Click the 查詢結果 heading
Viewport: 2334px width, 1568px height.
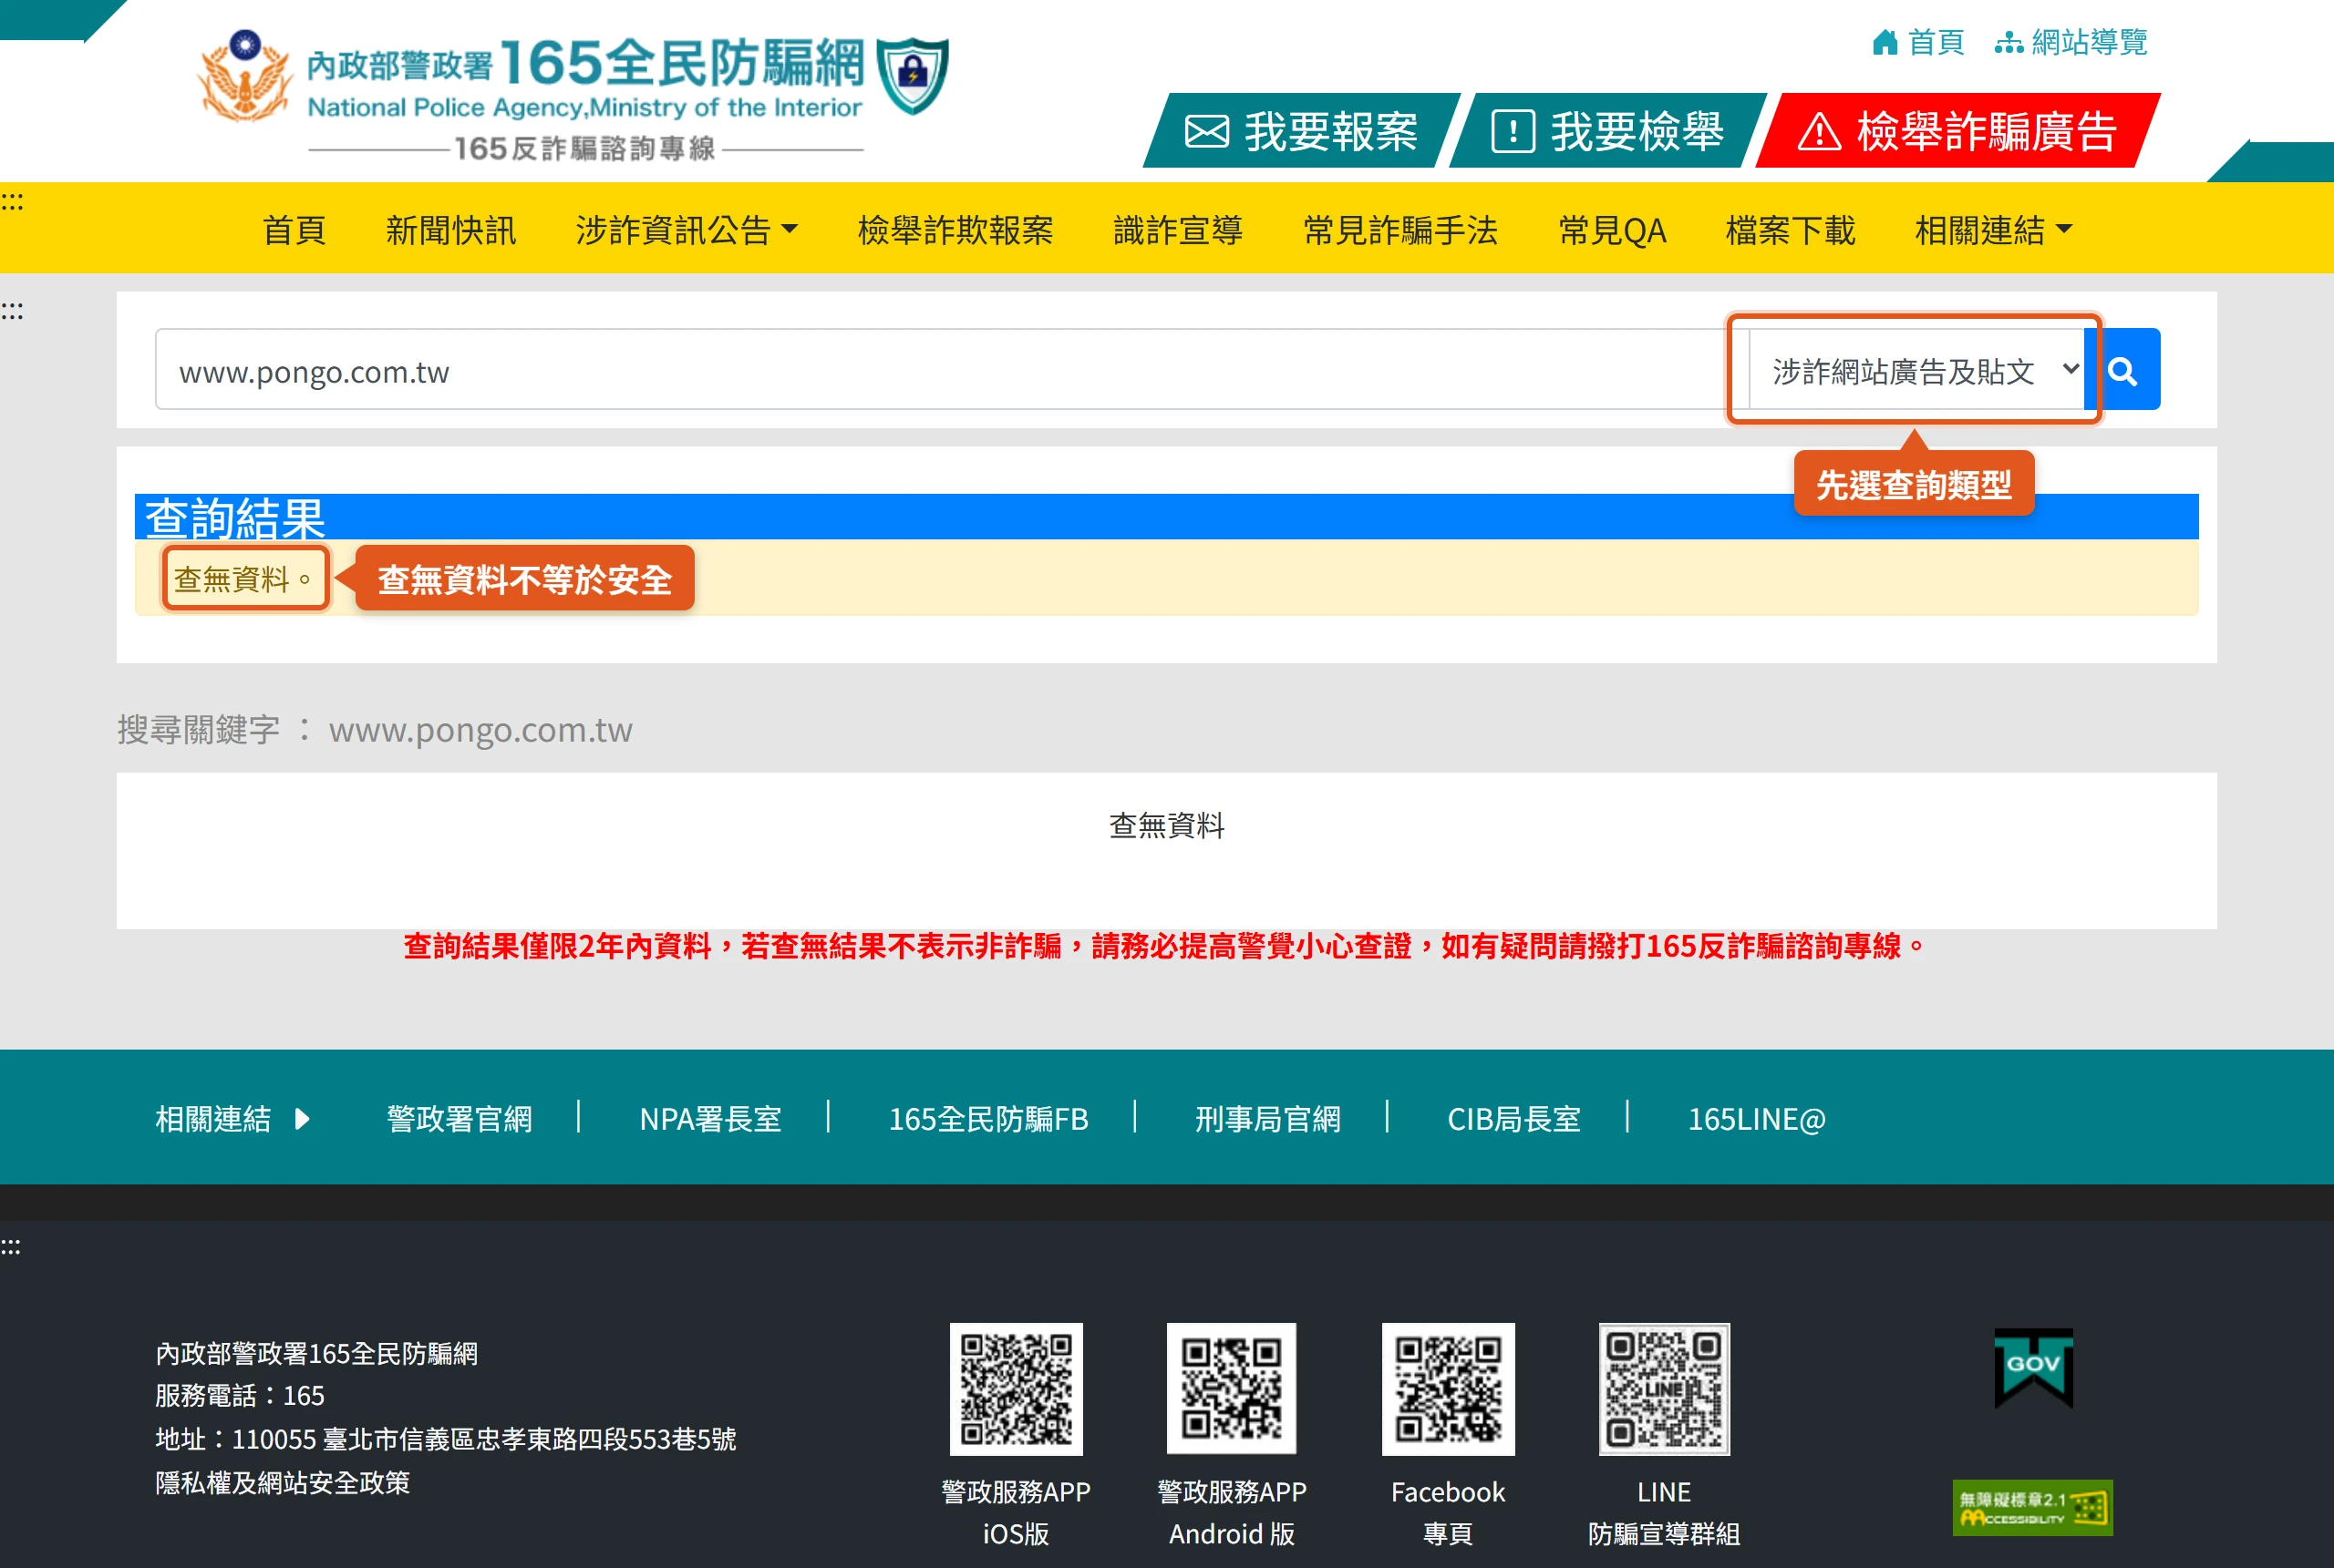click(x=235, y=518)
